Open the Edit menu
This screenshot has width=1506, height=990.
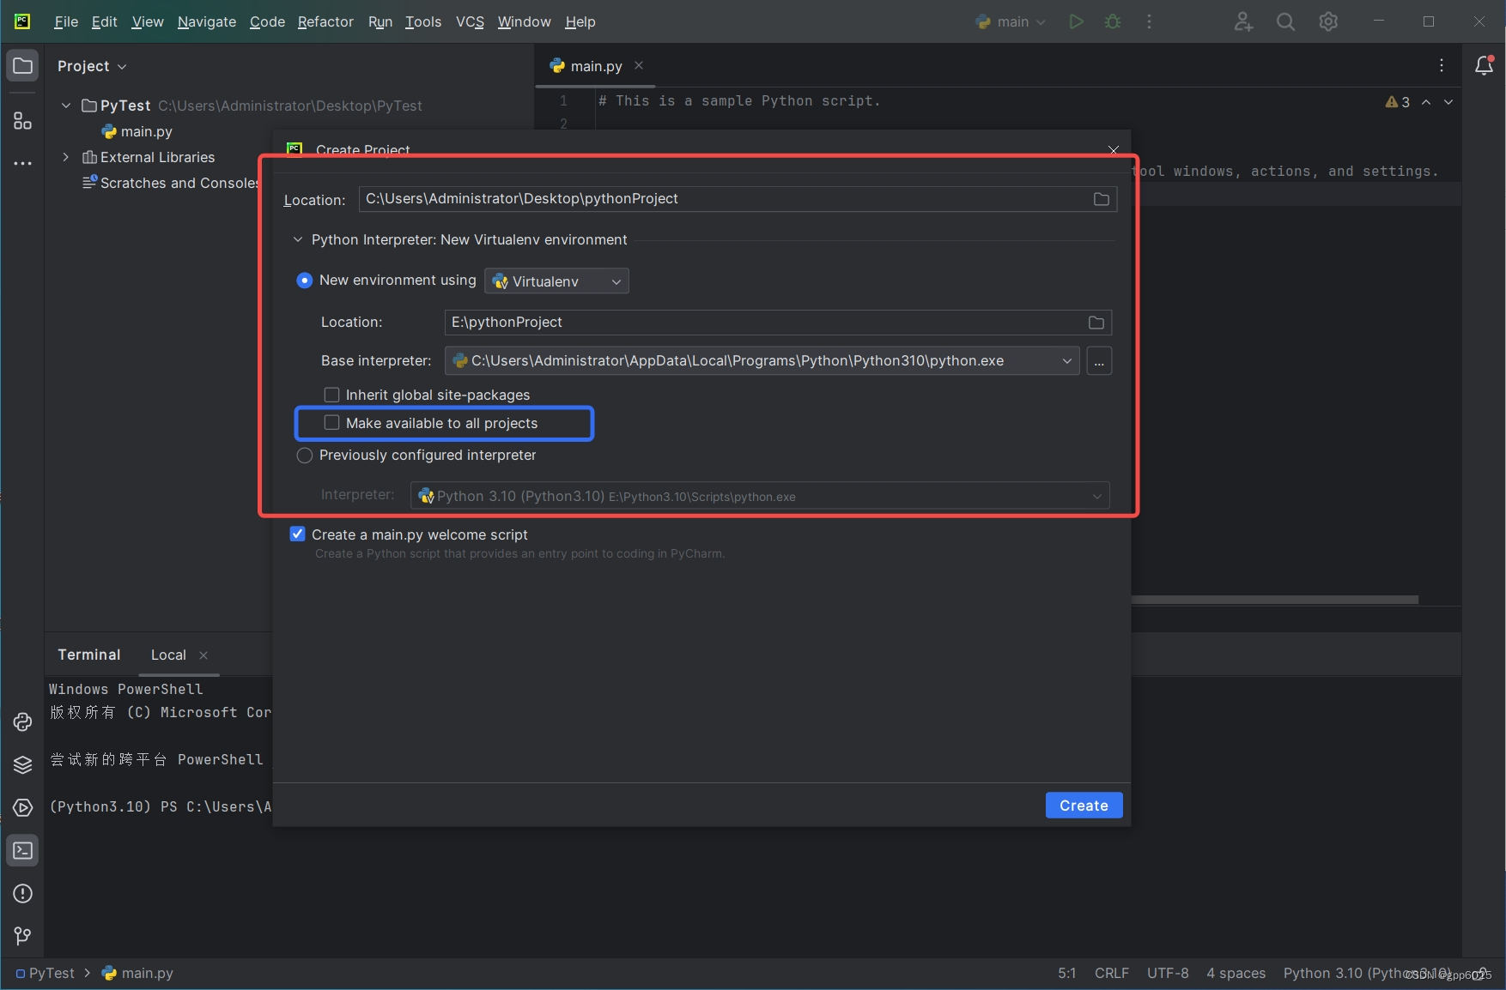point(104,21)
